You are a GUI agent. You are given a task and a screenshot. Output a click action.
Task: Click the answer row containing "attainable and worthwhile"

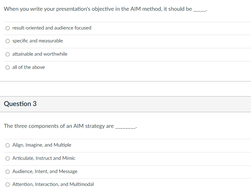pyautogui.click(x=123, y=54)
